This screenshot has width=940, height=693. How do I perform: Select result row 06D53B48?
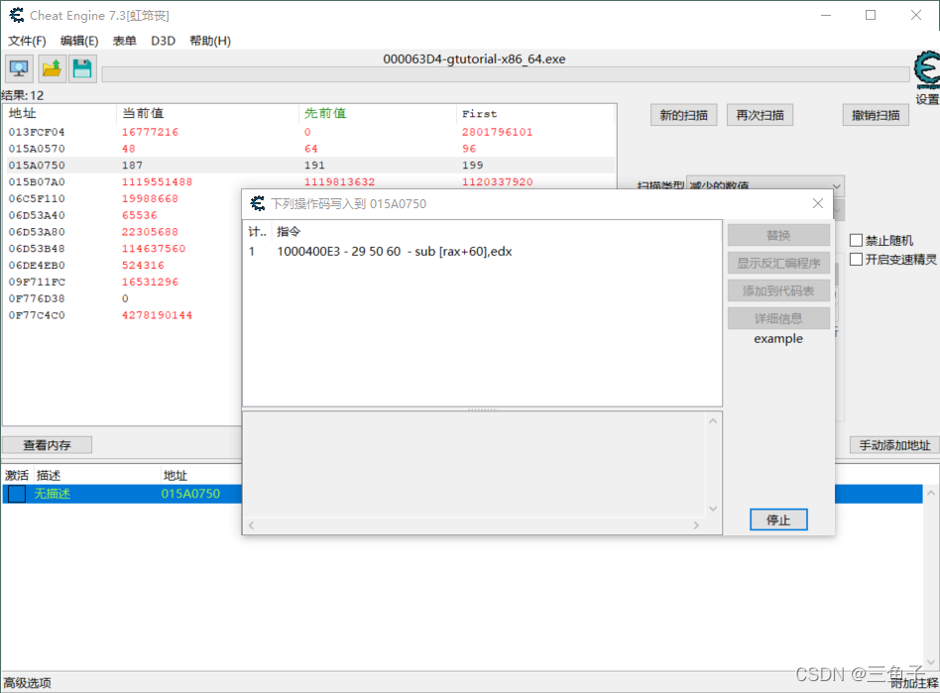(123, 248)
